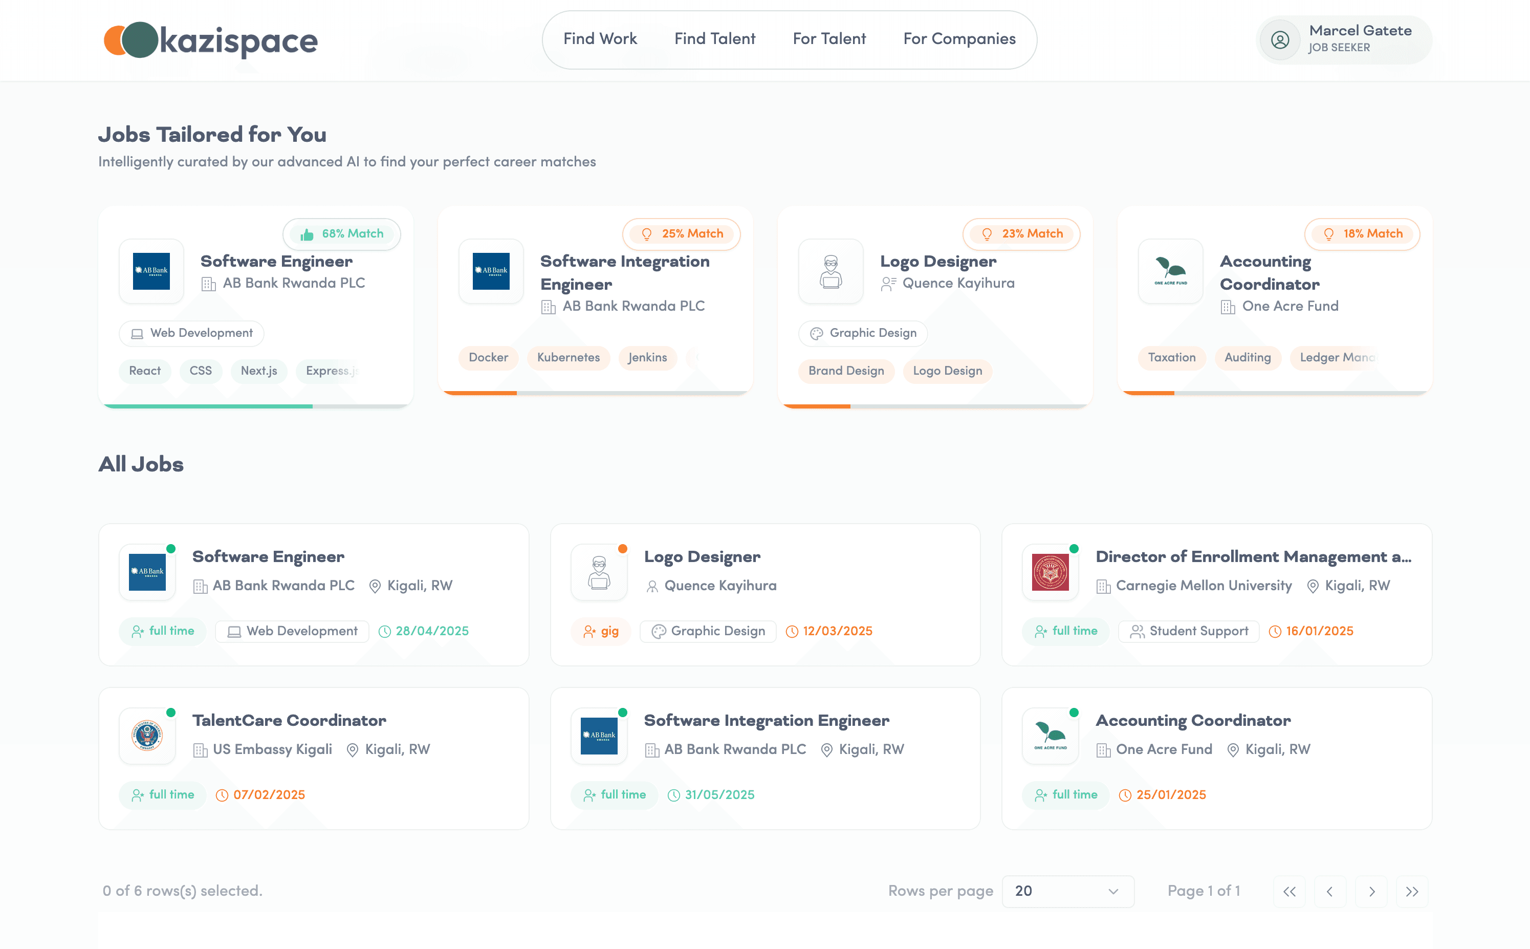Click the kazispace logo

(x=211, y=40)
